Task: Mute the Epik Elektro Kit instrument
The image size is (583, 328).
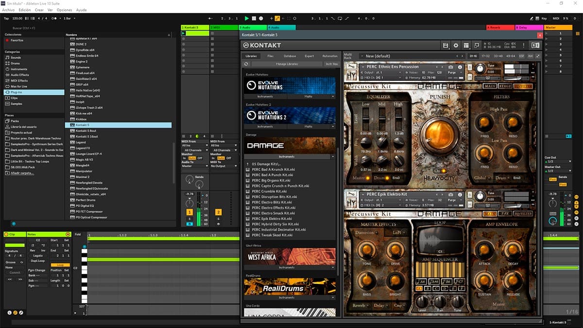Action: [x=469, y=205]
